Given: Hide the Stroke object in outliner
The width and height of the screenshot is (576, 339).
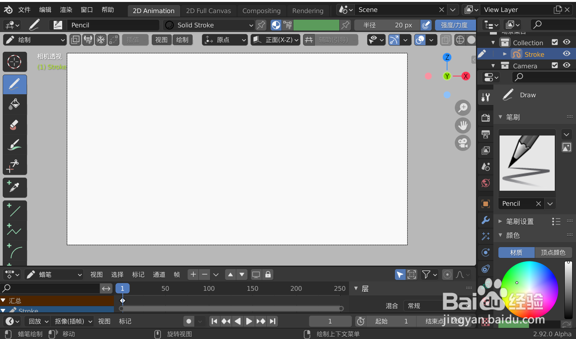Looking at the screenshot, I should pos(566,54).
